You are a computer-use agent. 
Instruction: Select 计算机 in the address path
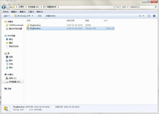[x=21, y=7]
